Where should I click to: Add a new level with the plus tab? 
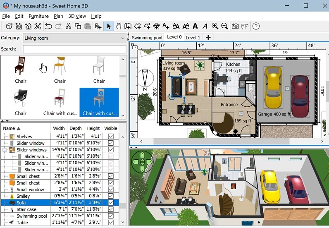pos(208,38)
